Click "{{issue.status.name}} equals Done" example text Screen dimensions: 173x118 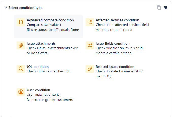point(53,30)
